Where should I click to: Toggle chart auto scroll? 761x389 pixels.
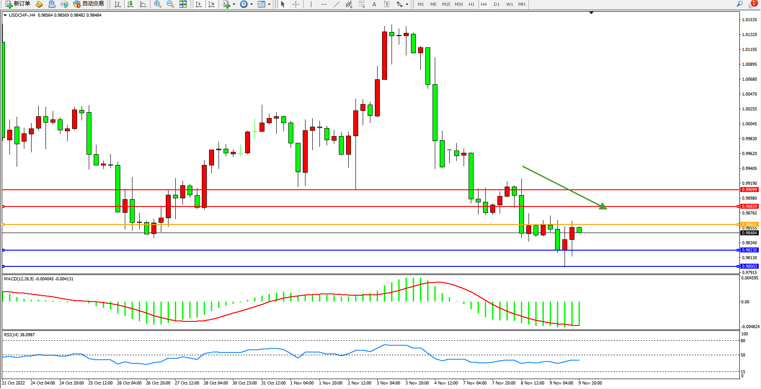pyautogui.click(x=198, y=4)
